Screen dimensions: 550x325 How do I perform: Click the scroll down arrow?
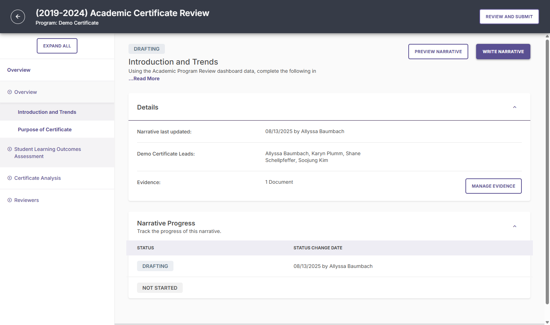pyautogui.click(x=547, y=323)
